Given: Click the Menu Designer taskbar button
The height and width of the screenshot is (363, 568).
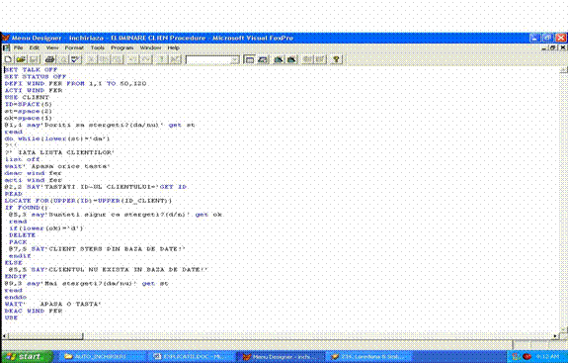Looking at the screenshot, I should pyautogui.click(x=281, y=357).
